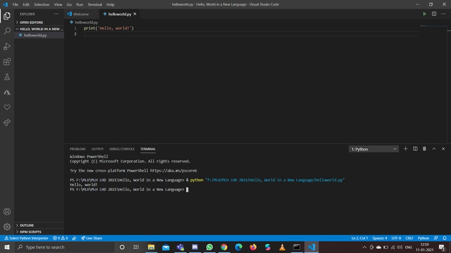
Task: Open the terminal selector dropdown 1: Python
Action: click(374, 149)
